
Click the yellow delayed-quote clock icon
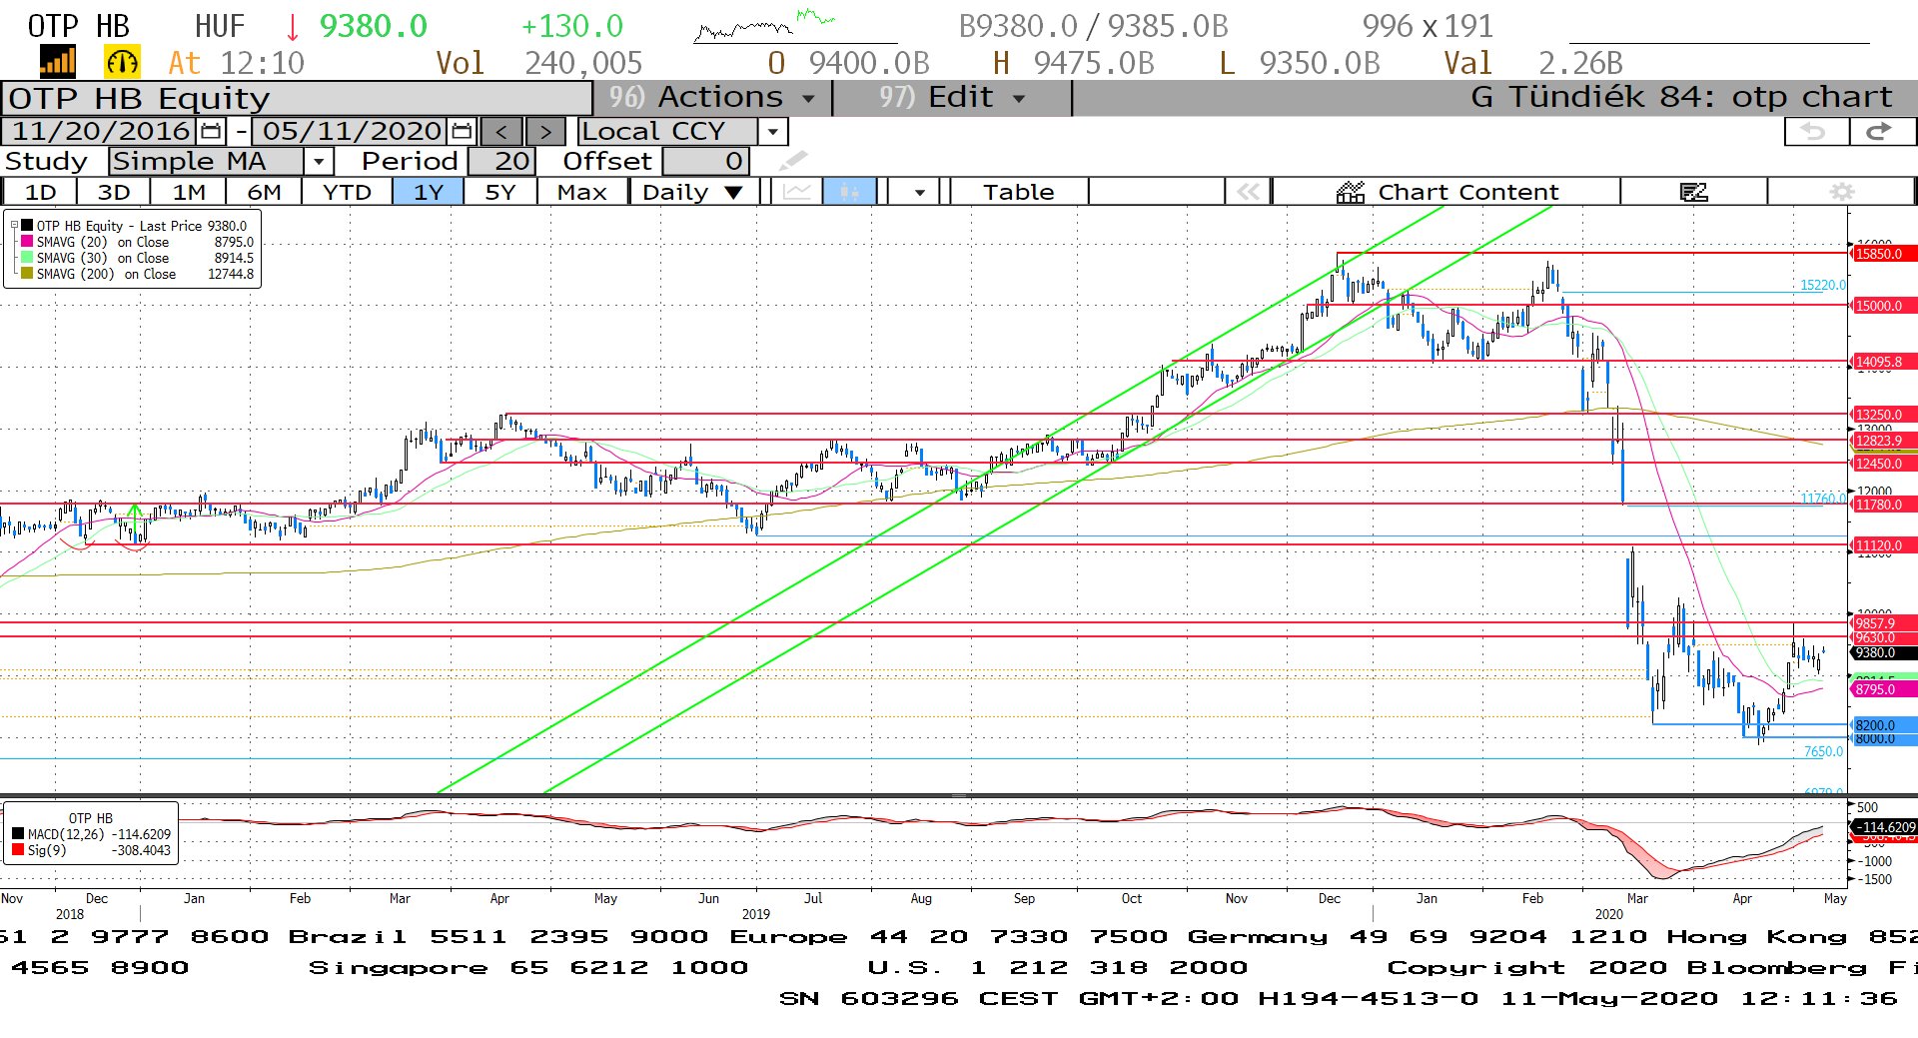coord(122,62)
